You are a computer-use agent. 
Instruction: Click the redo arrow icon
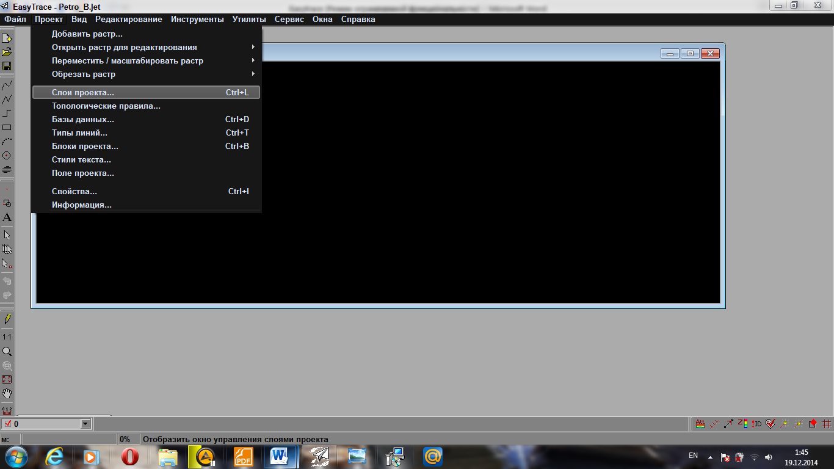7,296
